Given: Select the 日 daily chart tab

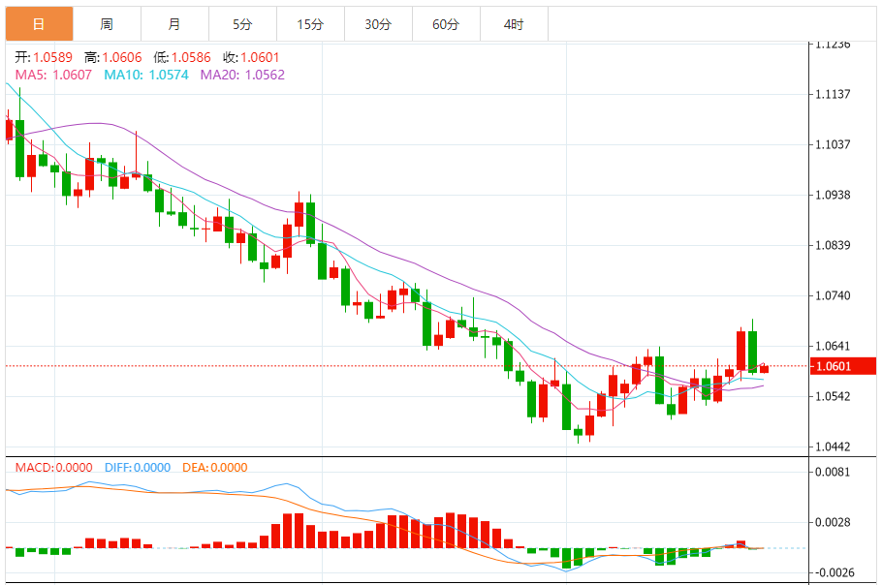Looking at the screenshot, I should point(40,24).
